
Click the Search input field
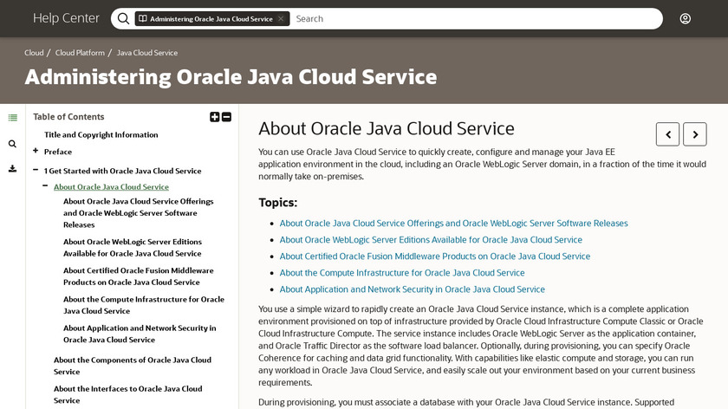pos(477,18)
